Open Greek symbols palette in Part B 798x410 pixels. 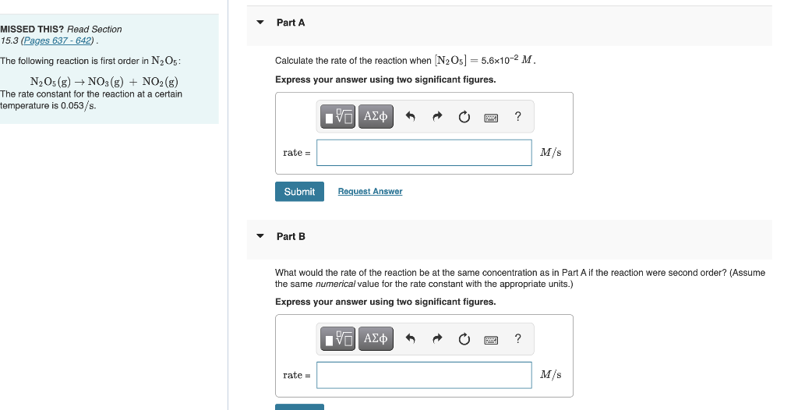click(x=376, y=339)
